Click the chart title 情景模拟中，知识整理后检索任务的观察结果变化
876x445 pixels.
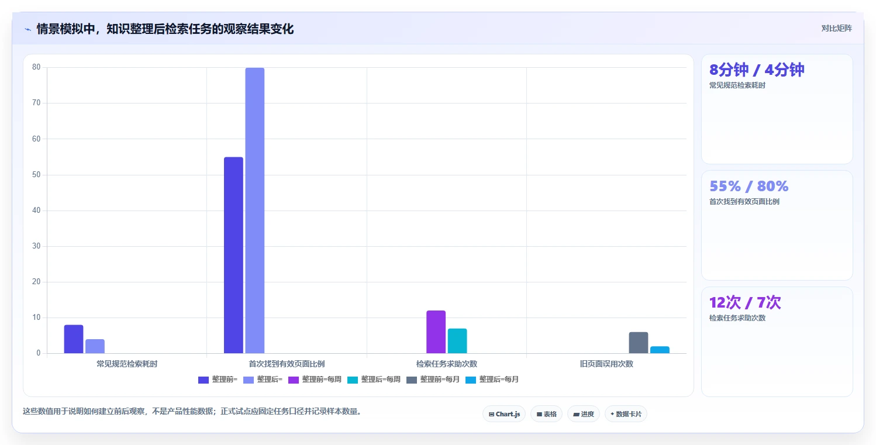(x=165, y=29)
